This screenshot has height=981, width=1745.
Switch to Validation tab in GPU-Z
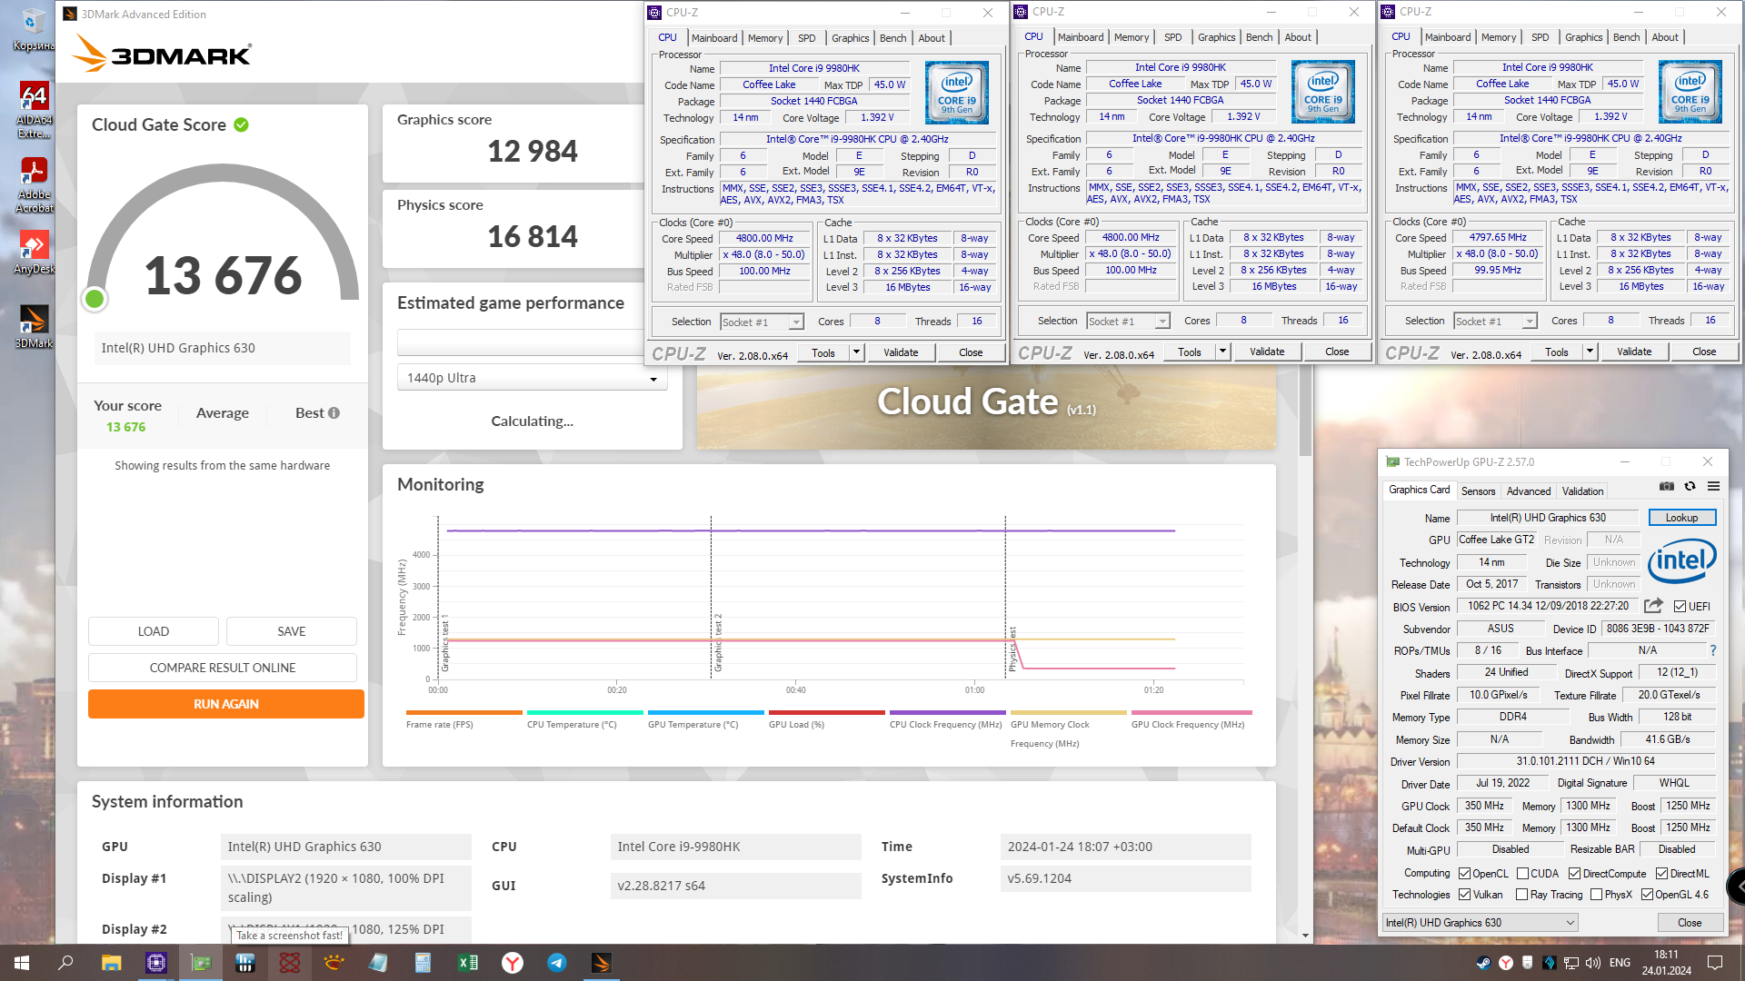coord(1582,491)
